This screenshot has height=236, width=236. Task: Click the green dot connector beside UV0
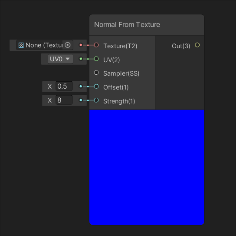81,59
